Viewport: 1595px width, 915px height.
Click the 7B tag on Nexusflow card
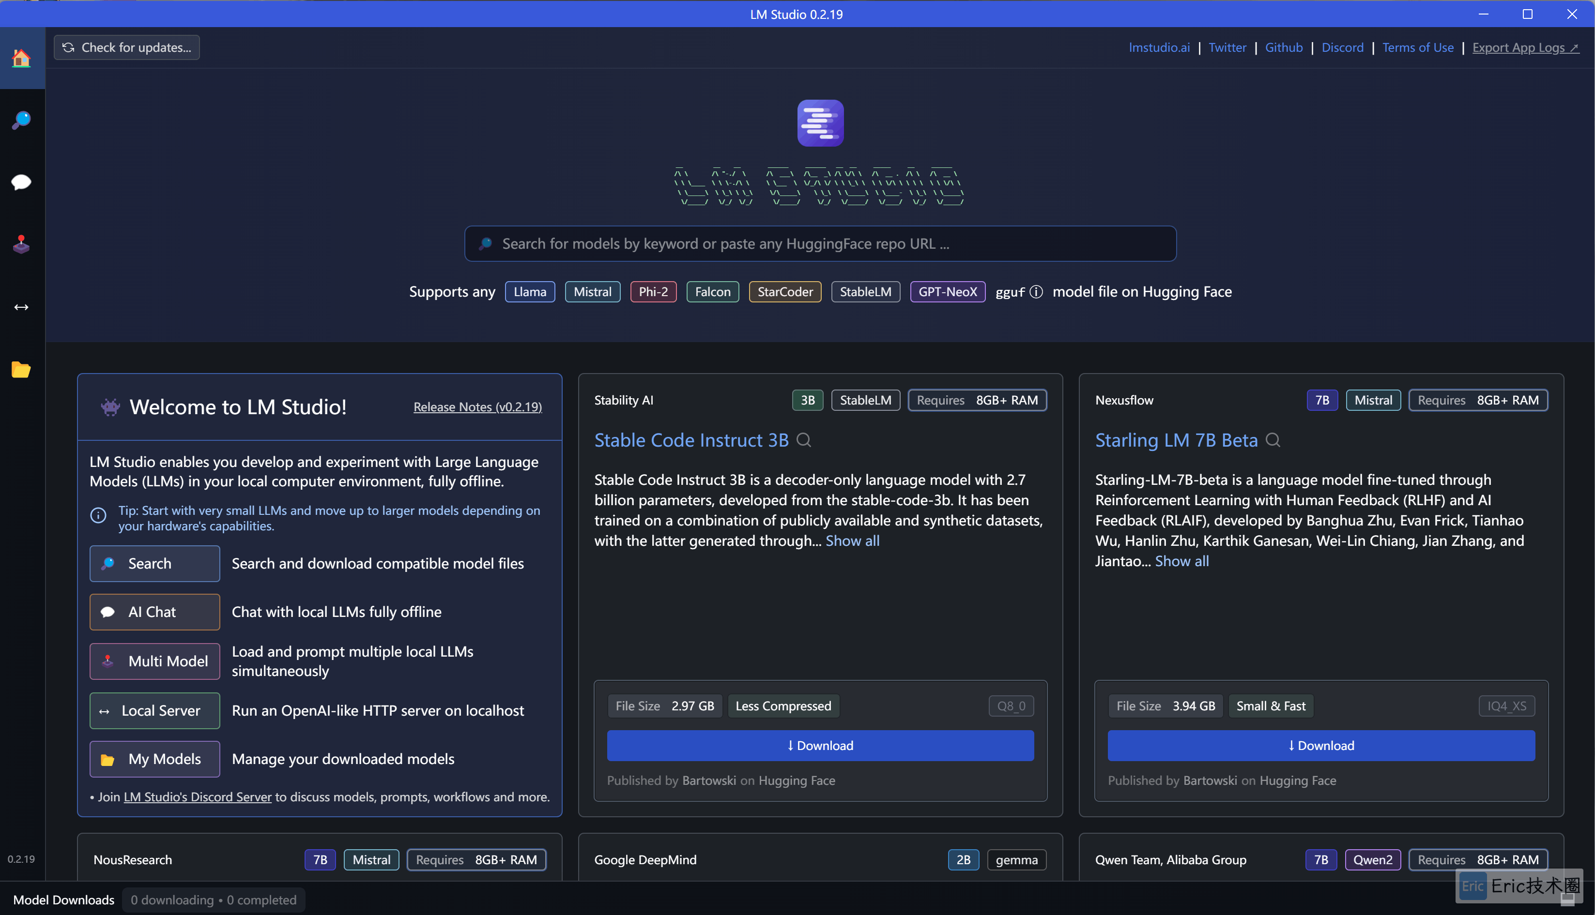[x=1322, y=400]
